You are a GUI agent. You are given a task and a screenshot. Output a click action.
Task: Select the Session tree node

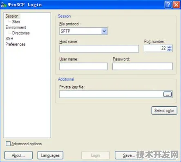pos(12,16)
